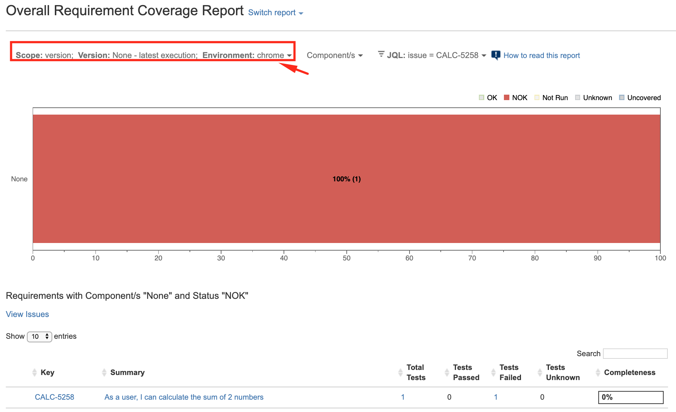Viewport: 676px width, 412px height.
Task: Toggle NOK series in chart legend
Action: pyautogui.click(x=516, y=98)
